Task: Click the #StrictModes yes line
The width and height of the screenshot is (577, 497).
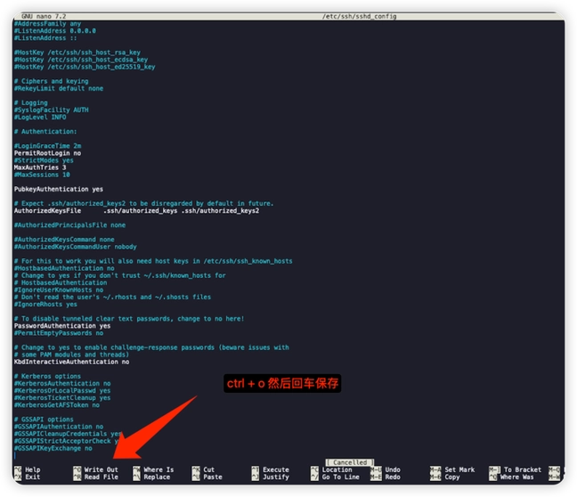Action: (x=44, y=160)
